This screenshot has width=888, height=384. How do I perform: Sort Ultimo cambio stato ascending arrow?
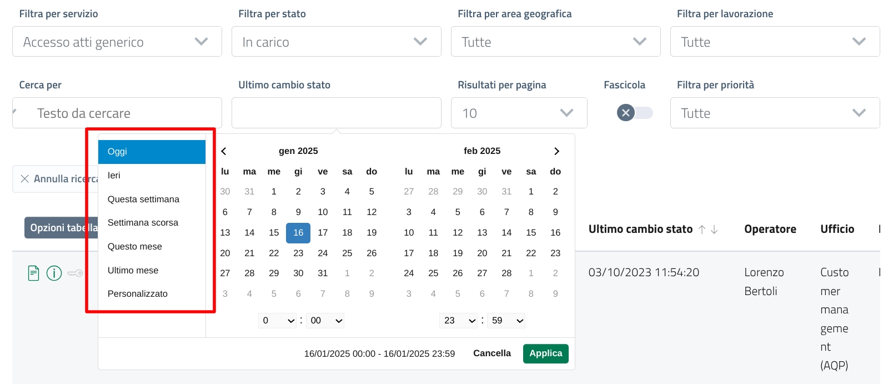(x=702, y=230)
